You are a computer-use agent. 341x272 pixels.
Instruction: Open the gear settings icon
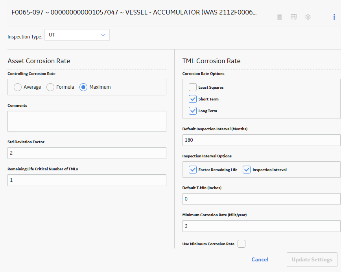(x=308, y=17)
